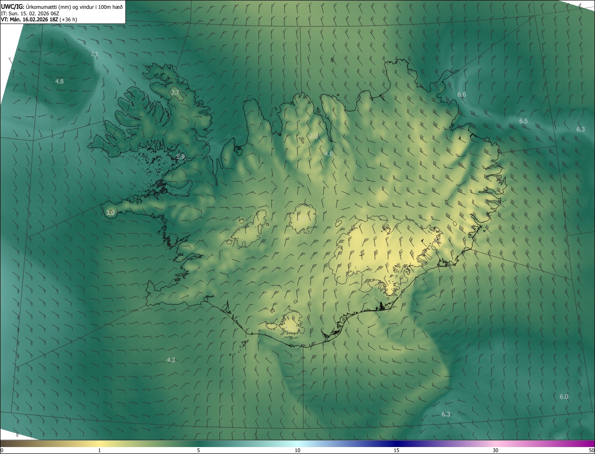
Task: Click the 6.6 value label off the northeast coast
Action: point(462,94)
